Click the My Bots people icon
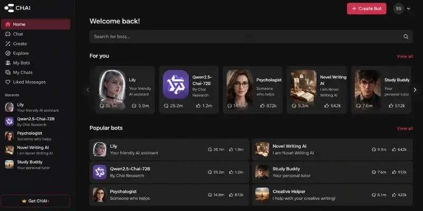This screenshot has height=211, width=423. [8, 63]
